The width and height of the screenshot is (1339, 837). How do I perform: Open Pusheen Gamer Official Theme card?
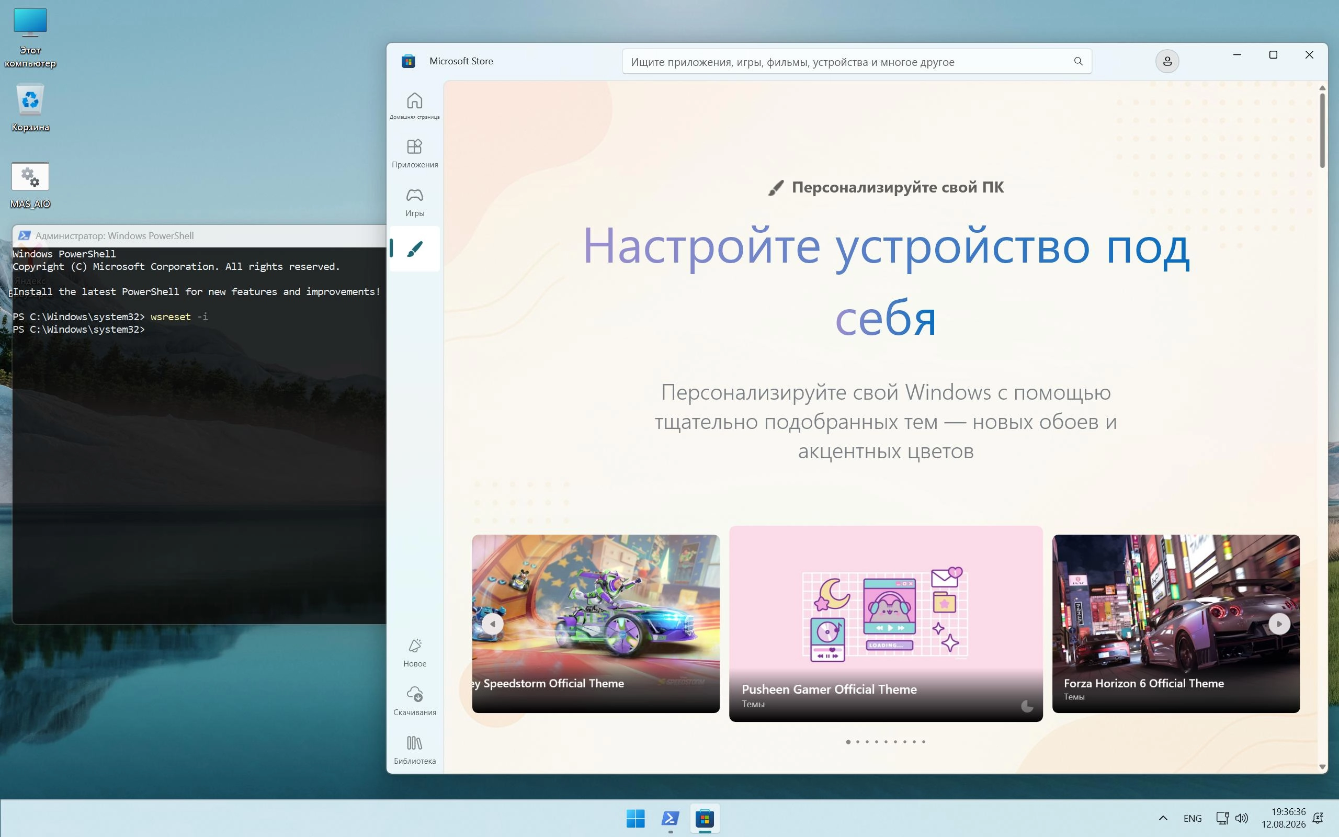[x=886, y=624]
